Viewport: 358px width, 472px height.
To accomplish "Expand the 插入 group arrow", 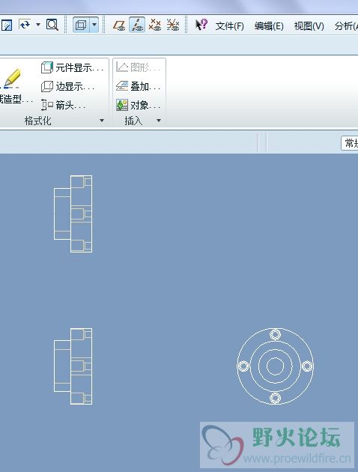I will point(159,121).
